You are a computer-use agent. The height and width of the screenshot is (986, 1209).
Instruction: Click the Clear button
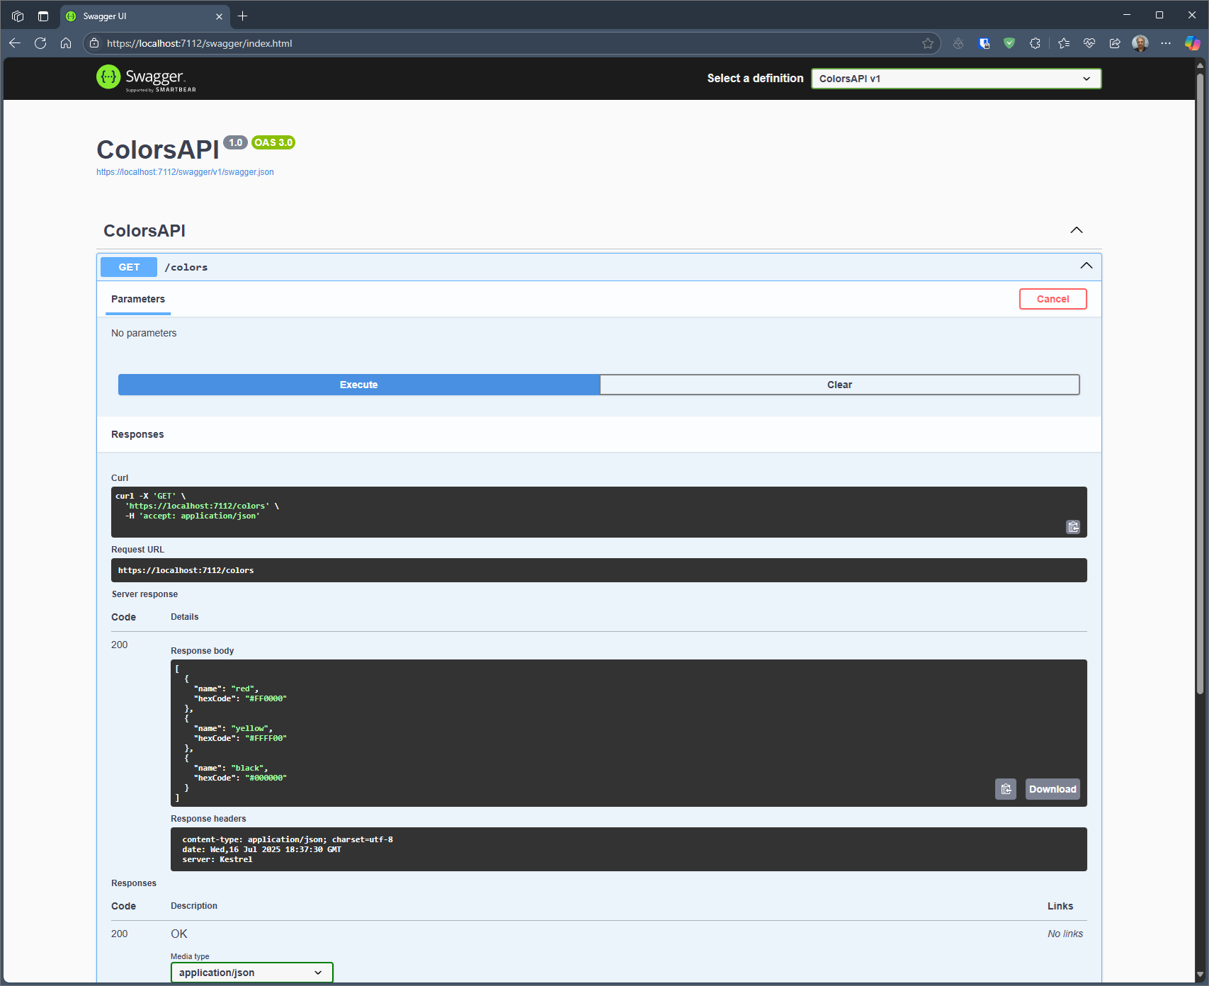click(839, 385)
